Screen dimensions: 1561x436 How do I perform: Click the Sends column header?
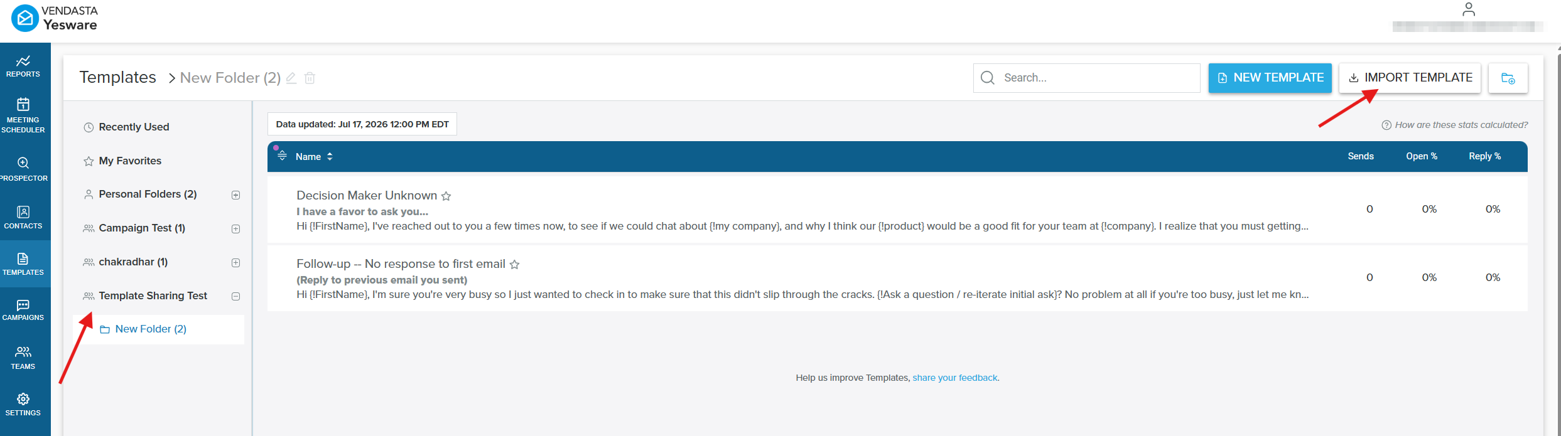point(1360,156)
